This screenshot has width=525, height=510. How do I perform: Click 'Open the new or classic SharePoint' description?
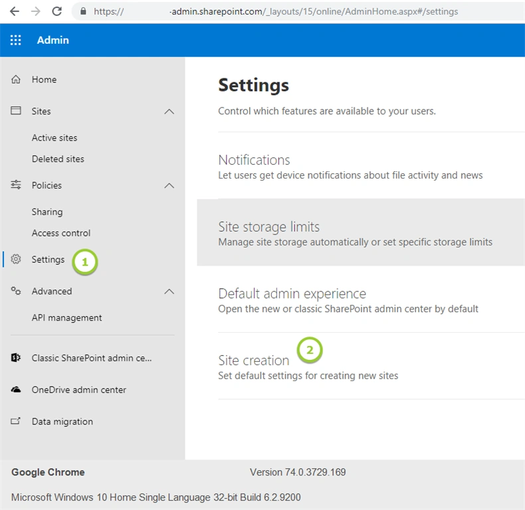pyautogui.click(x=348, y=309)
